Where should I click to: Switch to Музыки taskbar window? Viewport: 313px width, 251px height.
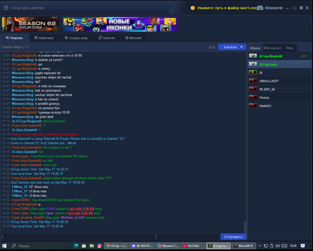(x=168, y=246)
